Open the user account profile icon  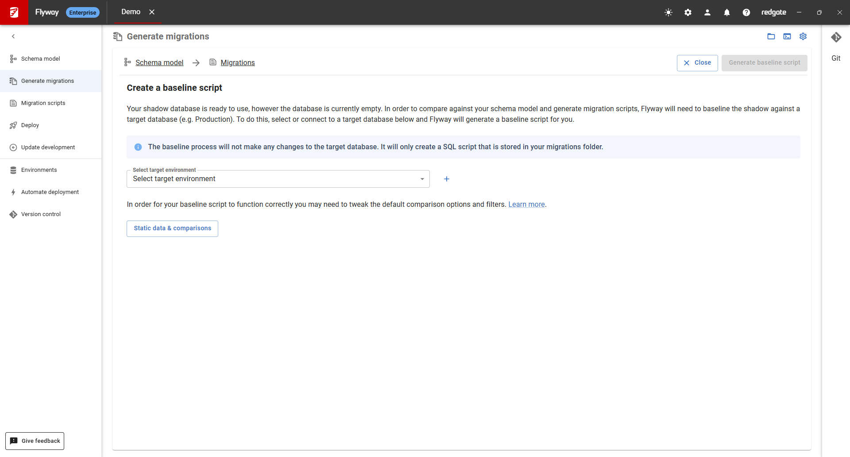[x=707, y=12]
